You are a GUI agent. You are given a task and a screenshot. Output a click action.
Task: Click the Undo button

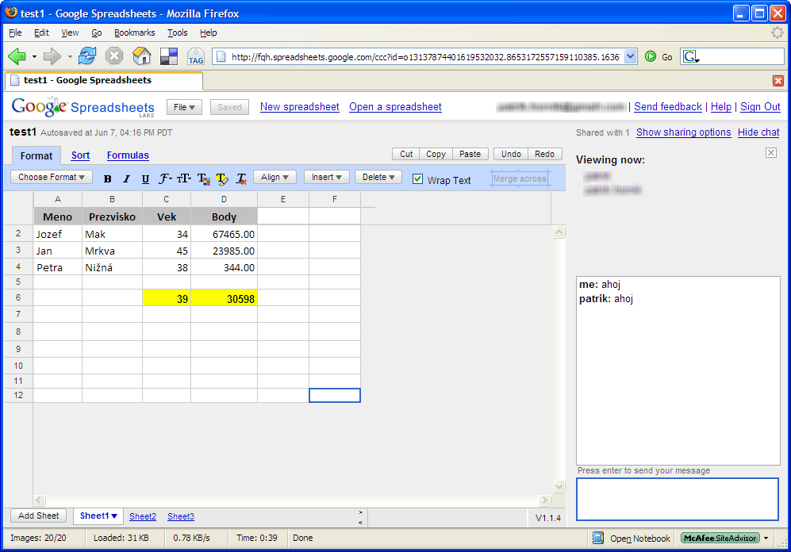point(511,154)
